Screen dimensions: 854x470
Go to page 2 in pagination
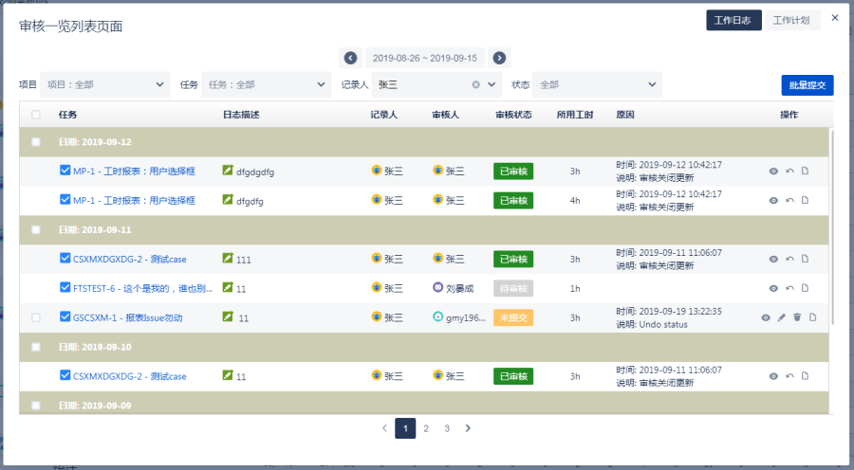pyautogui.click(x=426, y=428)
